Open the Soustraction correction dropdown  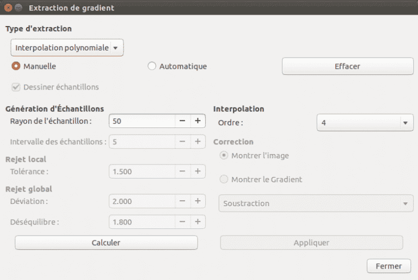click(x=316, y=203)
